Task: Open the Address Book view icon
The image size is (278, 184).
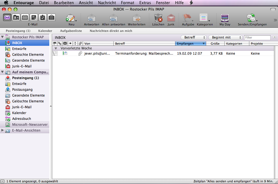Action: pos(16,17)
